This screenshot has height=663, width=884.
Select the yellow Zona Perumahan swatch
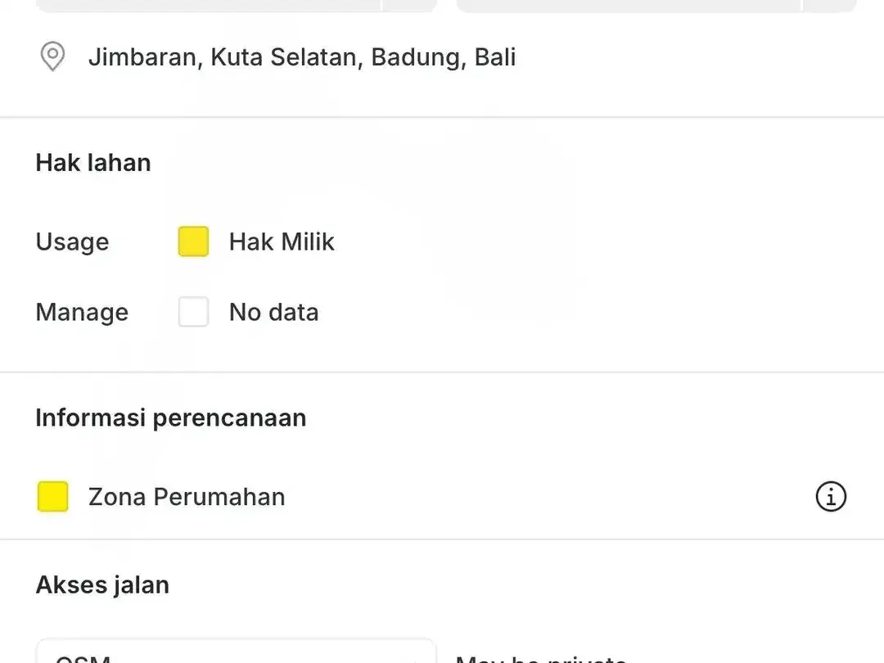tap(53, 497)
